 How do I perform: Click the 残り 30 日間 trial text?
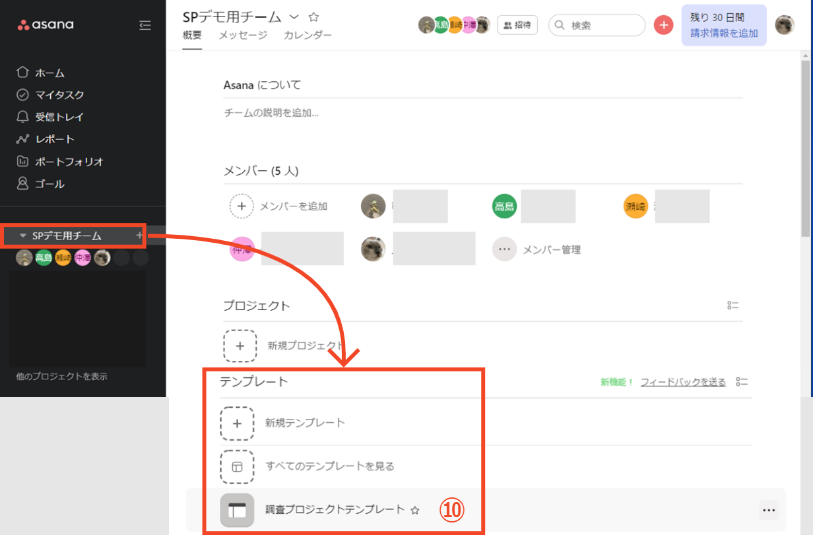(717, 18)
